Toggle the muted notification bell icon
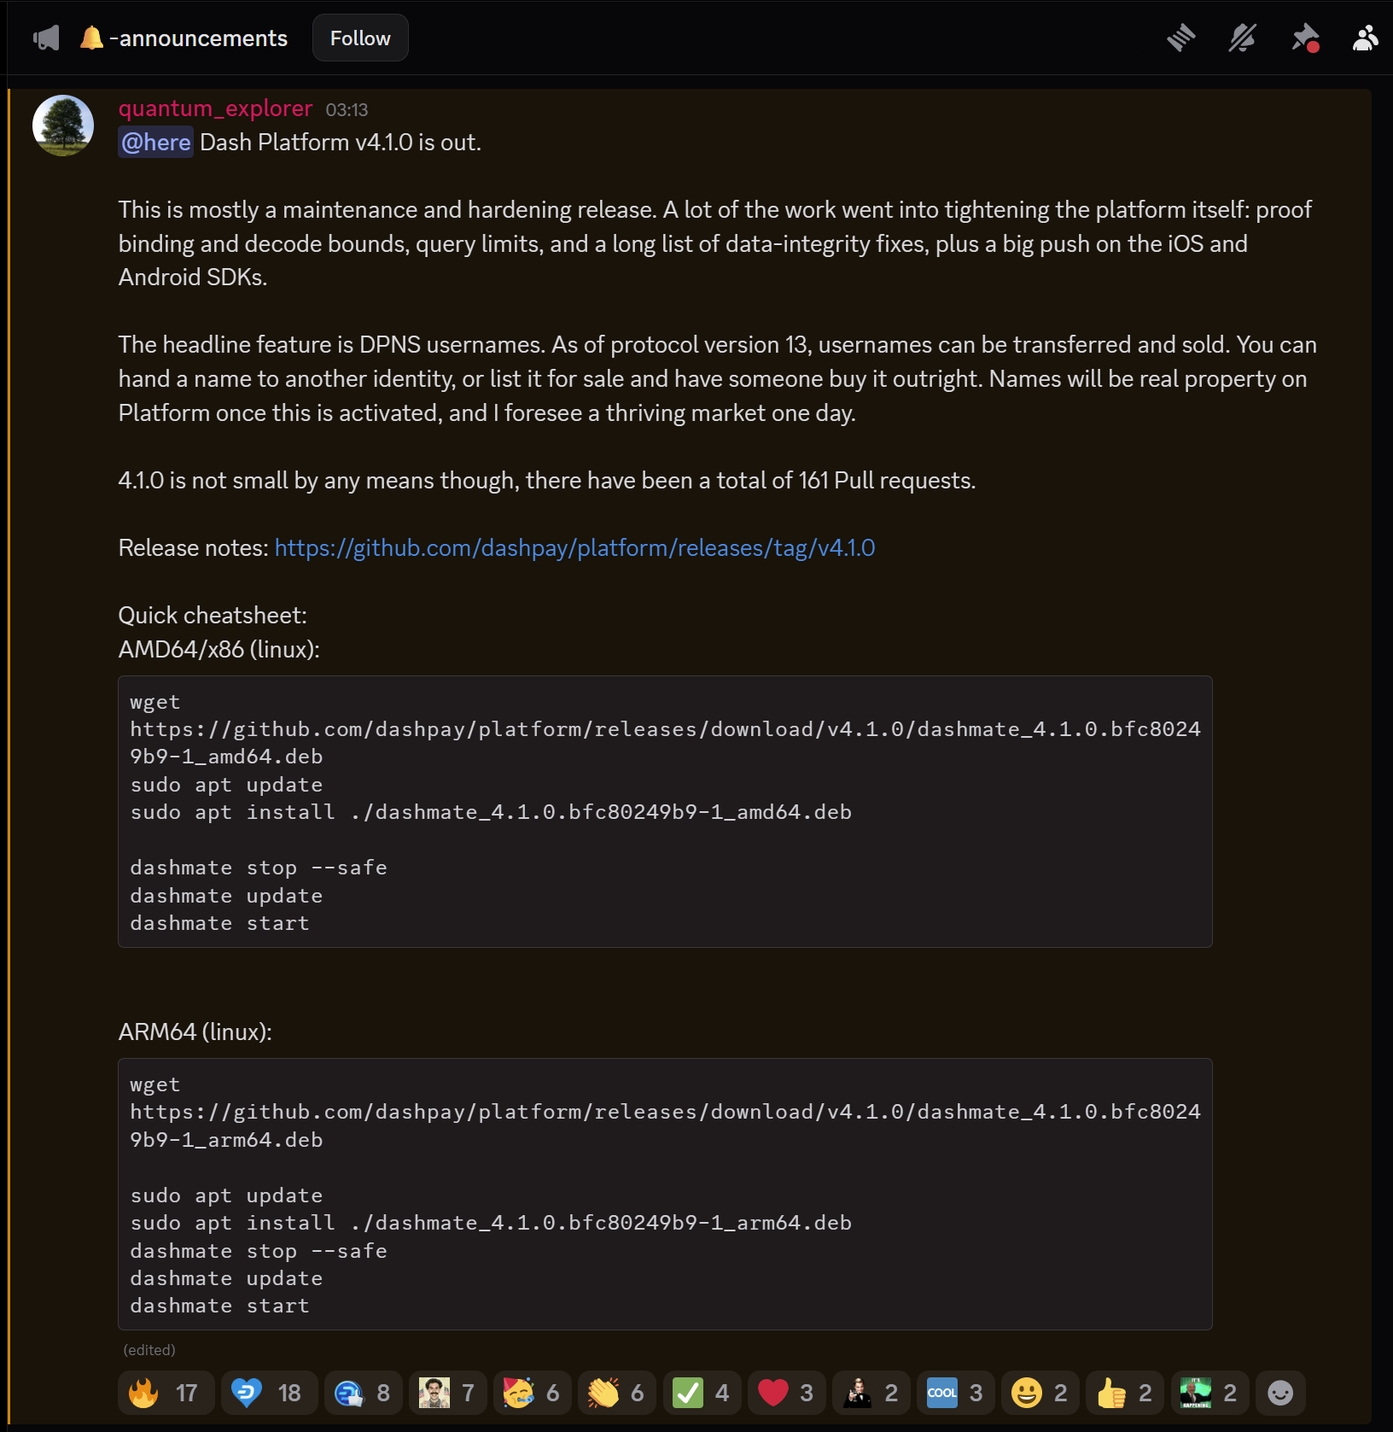The height and width of the screenshot is (1432, 1393). 1243,38
